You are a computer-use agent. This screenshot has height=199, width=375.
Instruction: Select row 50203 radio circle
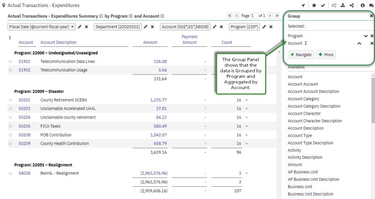click(10, 109)
